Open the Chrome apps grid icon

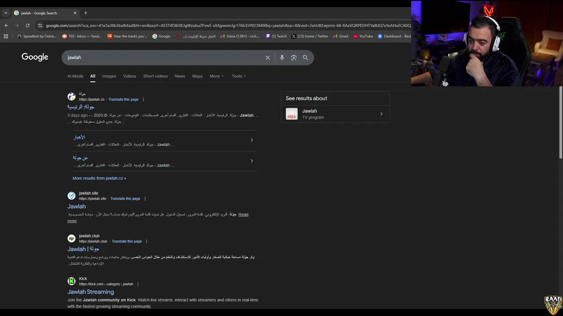pyautogui.click(x=6, y=36)
